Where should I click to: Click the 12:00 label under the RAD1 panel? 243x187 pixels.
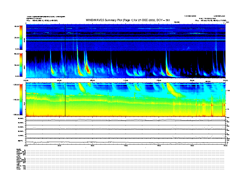(x=126, y=80)
